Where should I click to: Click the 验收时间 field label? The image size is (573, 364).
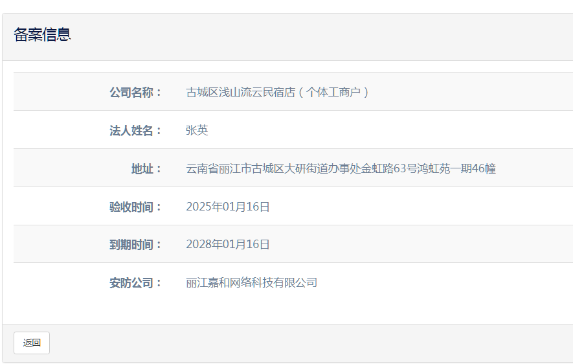[x=135, y=207]
